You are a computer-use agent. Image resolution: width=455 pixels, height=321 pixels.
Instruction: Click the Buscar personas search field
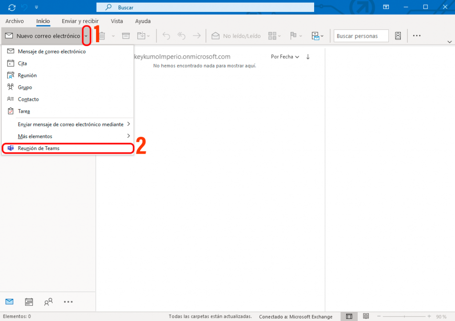[361, 36]
